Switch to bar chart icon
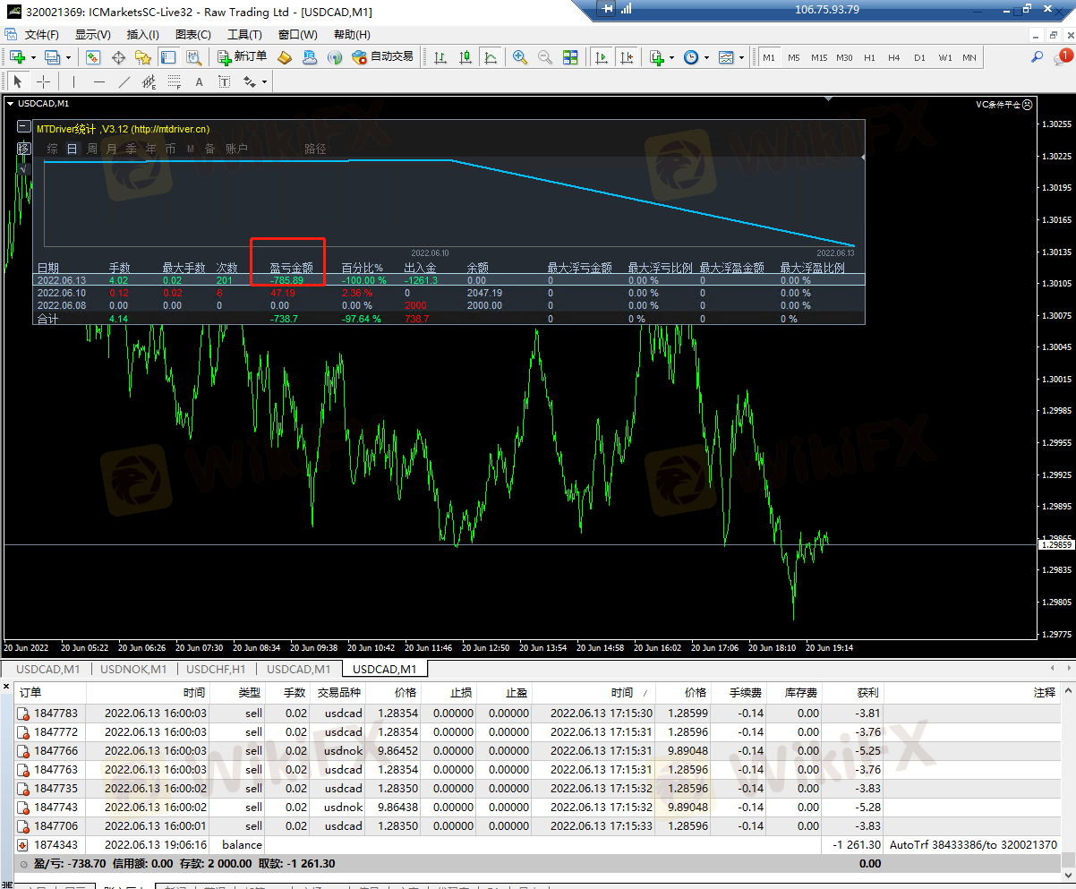 pyautogui.click(x=440, y=57)
